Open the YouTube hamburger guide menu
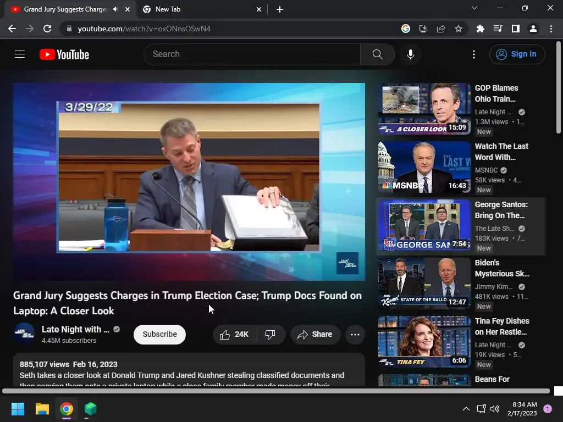 pyautogui.click(x=20, y=54)
